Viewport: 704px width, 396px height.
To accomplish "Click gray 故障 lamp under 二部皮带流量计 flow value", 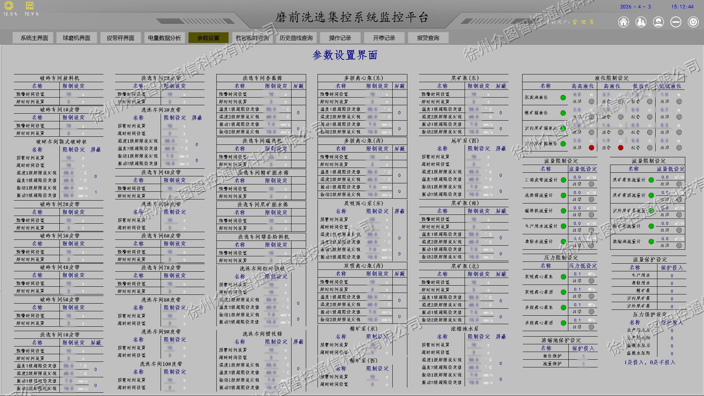I will click(591, 184).
